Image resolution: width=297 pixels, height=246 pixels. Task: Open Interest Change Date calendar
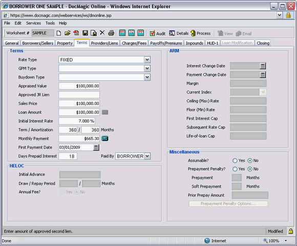(263, 66)
